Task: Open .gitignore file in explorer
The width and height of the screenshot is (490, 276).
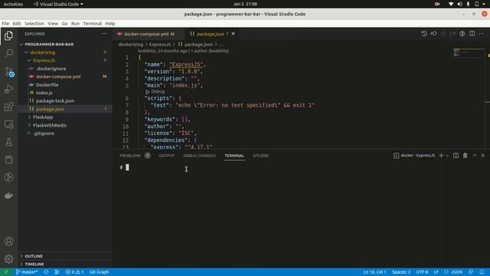Action: (x=44, y=133)
